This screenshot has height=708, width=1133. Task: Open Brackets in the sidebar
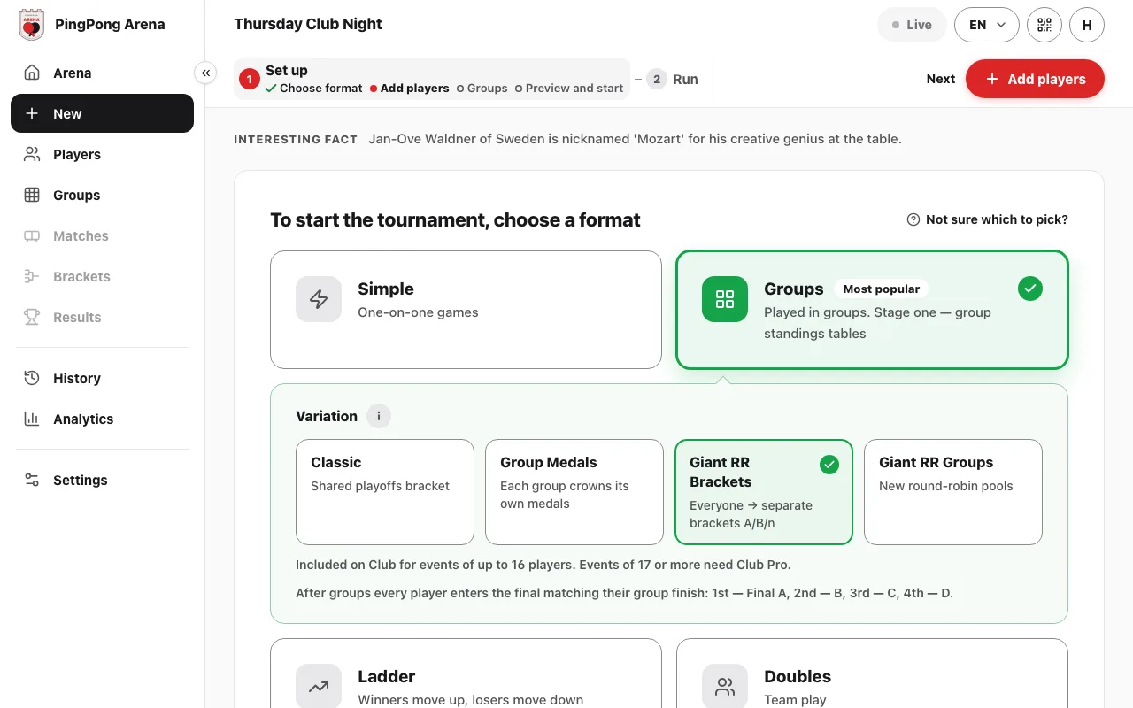(x=102, y=276)
